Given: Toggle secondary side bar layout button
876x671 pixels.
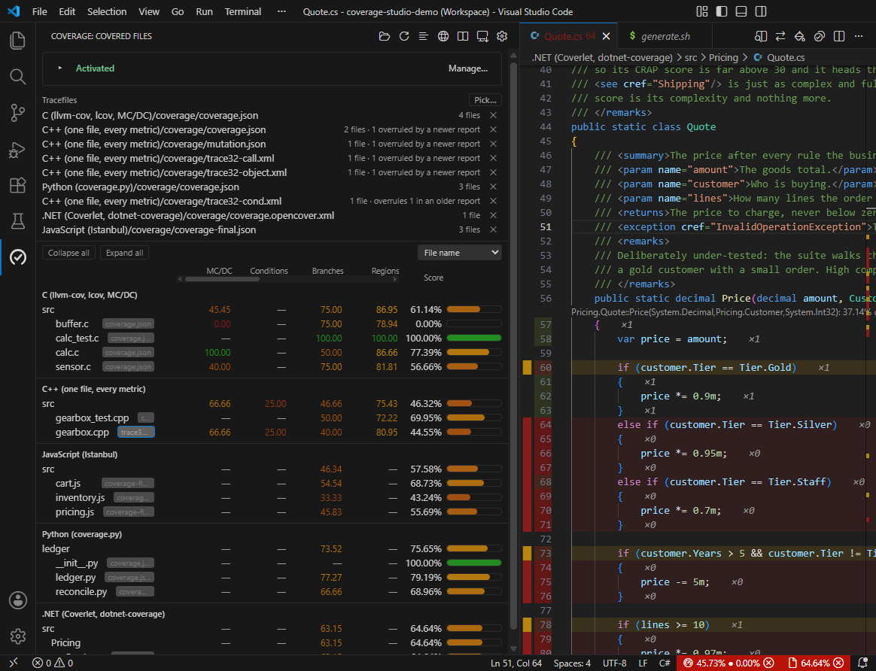Looking at the screenshot, I should coord(761,11).
